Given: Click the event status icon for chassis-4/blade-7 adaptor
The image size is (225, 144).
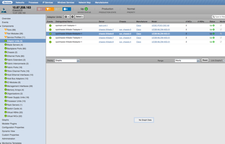Looking at the screenshot, I should pos(50,38).
